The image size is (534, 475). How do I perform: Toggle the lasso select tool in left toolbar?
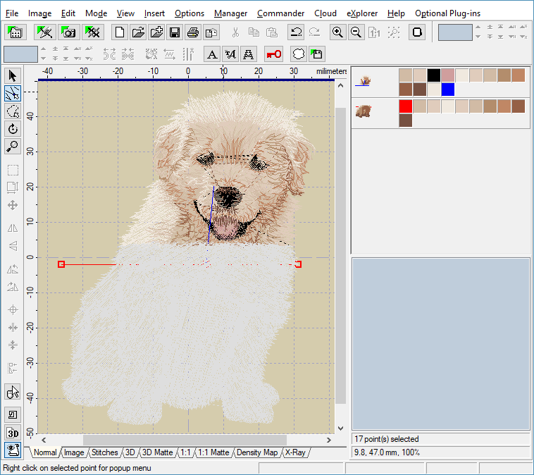click(13, 111)
